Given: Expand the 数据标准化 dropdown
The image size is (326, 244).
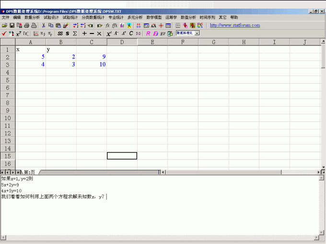Looking at the screenshot, I should click(197, 33).
